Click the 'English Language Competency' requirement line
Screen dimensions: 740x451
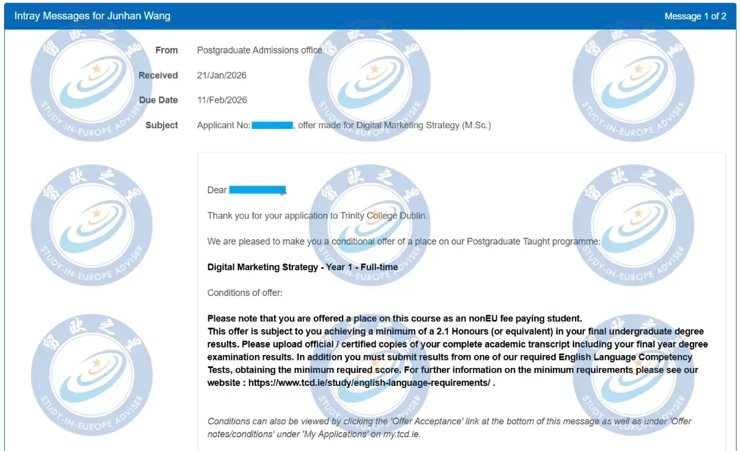[449, 357]
